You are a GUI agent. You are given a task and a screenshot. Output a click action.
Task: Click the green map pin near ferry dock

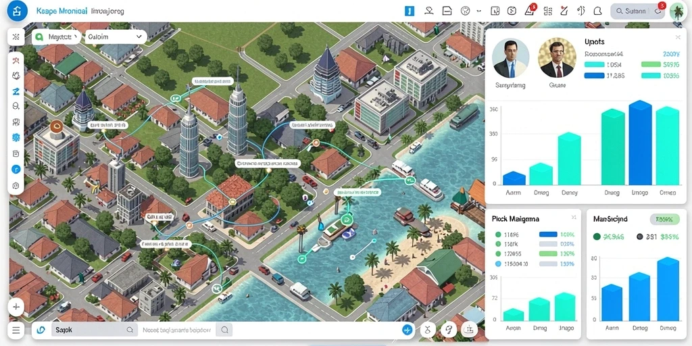click(x=410, y=180)
